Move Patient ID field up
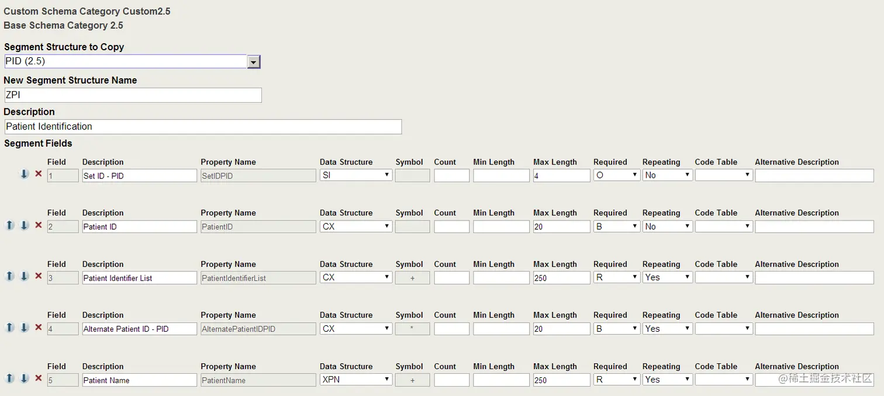Screen dimensions: 884x396 (10, 225)
